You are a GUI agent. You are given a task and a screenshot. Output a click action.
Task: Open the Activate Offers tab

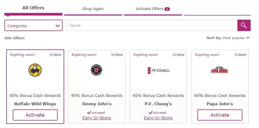[x=153, y=9]
